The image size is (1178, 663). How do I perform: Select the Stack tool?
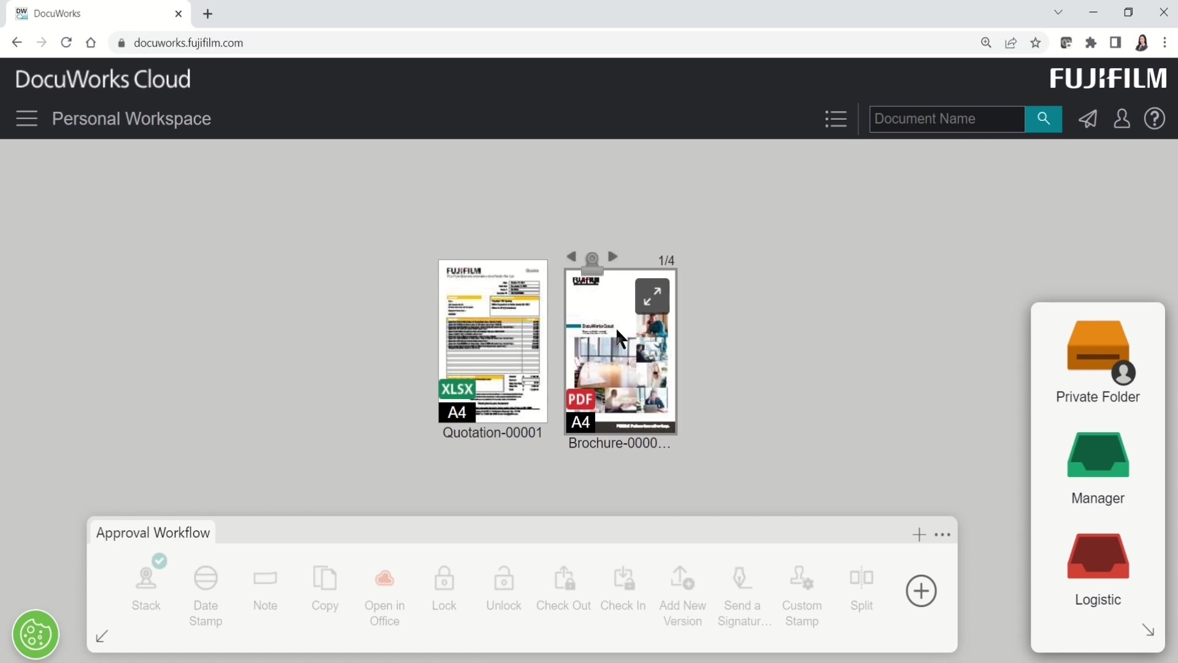pos(147,588)
